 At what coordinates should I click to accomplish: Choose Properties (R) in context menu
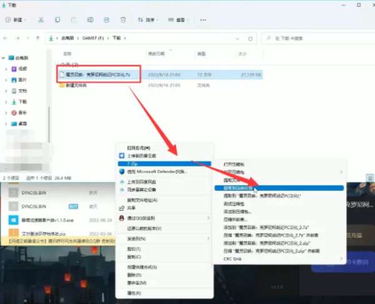pos(134,293)
